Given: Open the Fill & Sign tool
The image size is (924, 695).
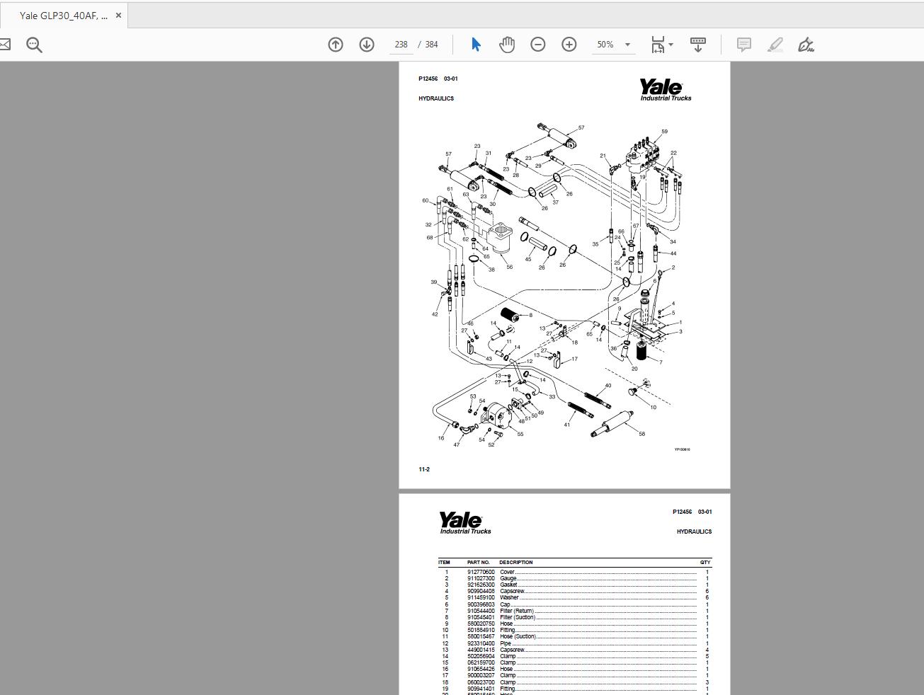Looking at the screenshot, I should [806, 44].
